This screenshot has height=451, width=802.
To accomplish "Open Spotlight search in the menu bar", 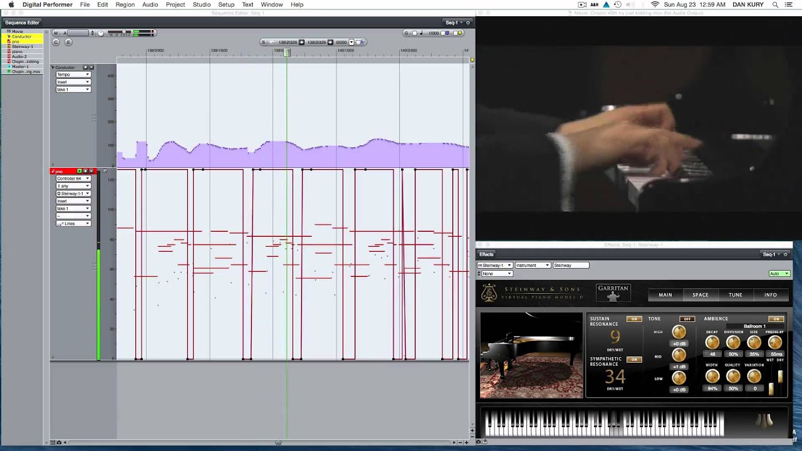I will 775,4.
